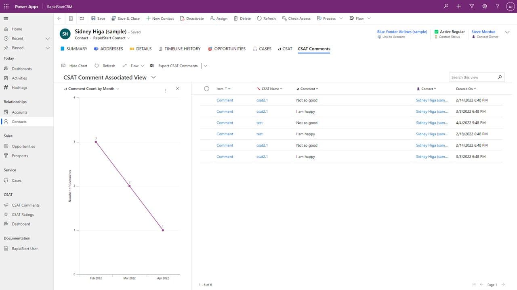Hide the chart using Hide Chart
The image size is (517, 290).
click(x=74, y=66)
